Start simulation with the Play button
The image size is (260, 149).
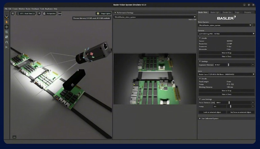pos(6,47)
